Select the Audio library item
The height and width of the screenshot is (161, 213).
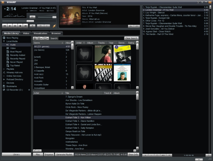coord(13,45)
